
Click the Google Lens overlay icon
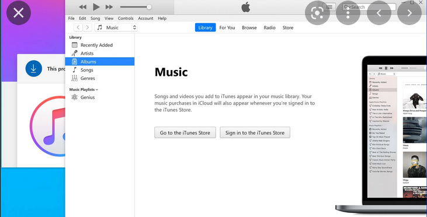coord(317,13)
